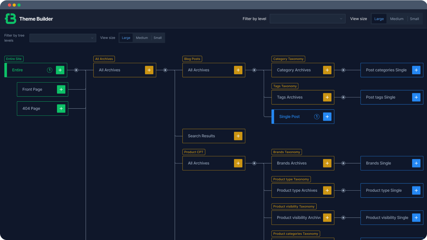Click the Brands Taxonomy tag label
Screen dimensions: 427x240
click(287, 152)
